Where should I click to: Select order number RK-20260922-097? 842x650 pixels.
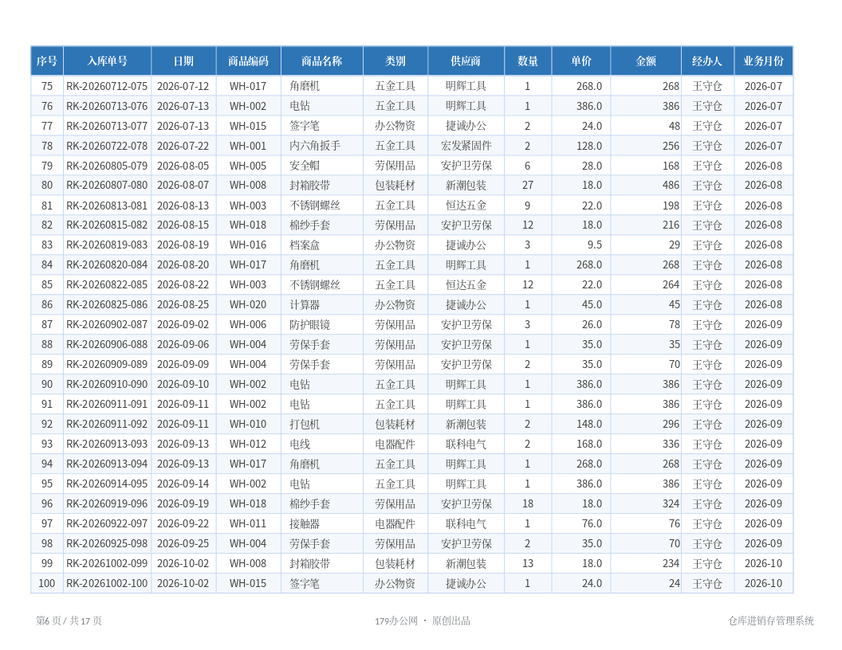pos(107,523)
